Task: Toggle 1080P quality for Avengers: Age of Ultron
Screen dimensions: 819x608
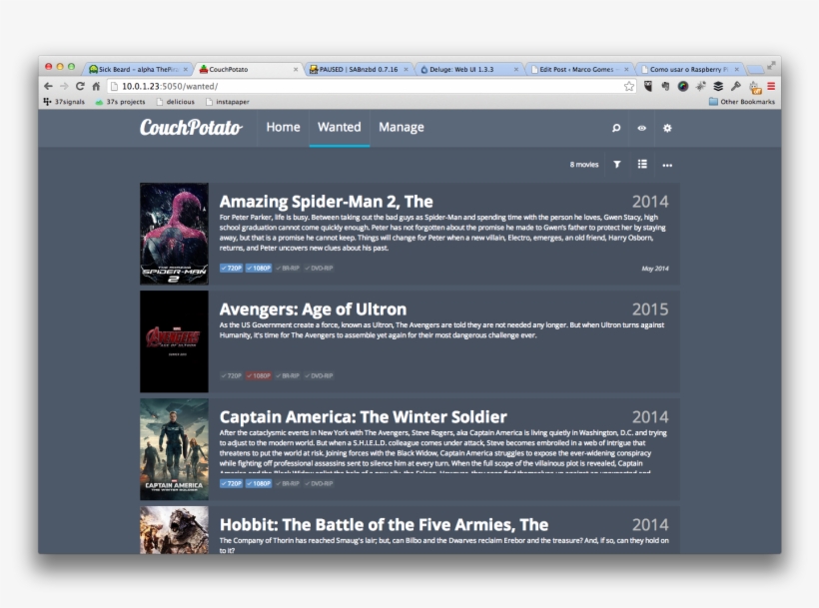Action: pyautogui.click(x=259, y=376)
